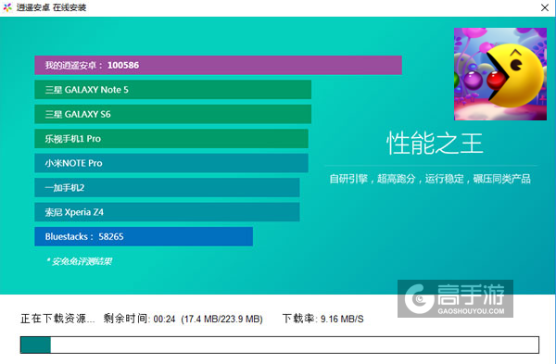Click the 安兔兔评测结果 footnote text
The image size is (556, 364).
tap(80, 261)
